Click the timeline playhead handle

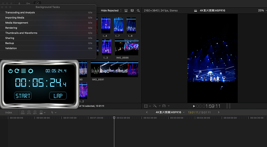pos(114,118)
